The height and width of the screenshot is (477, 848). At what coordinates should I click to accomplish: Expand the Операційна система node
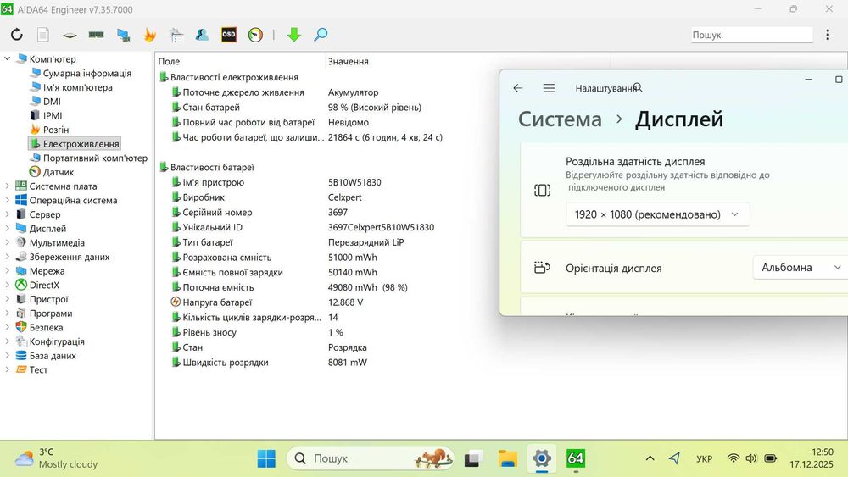pyautogui.click(x=7, y=200)
